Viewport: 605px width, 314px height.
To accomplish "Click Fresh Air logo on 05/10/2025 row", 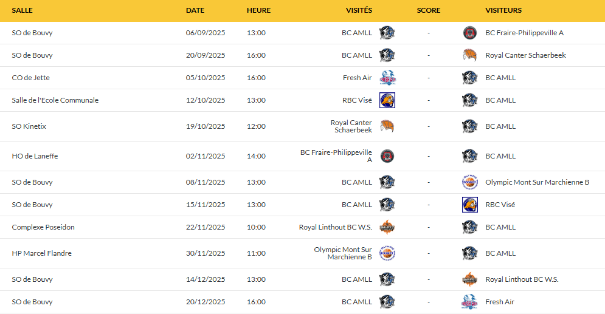I will (x=387, y=78).
